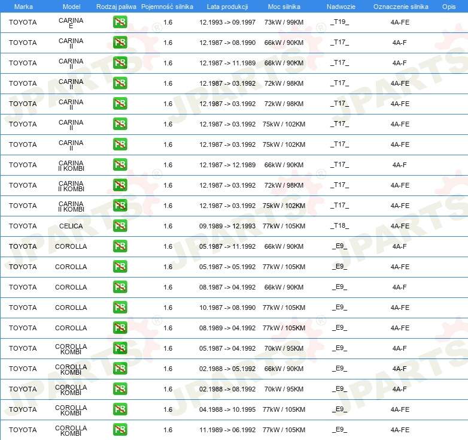Select date range 02.1988 -> 08.1992
Screen dimensions: 468x440
pos(227,389)
